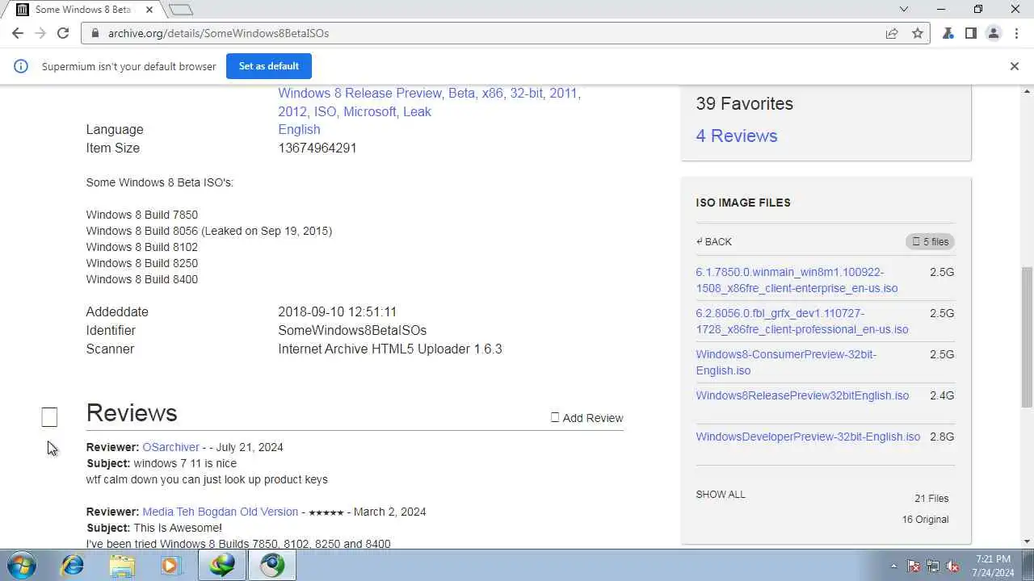The image size is (1034, 581).
Task: Open the 32-bit topic link
Action: [x=526, y=93]
